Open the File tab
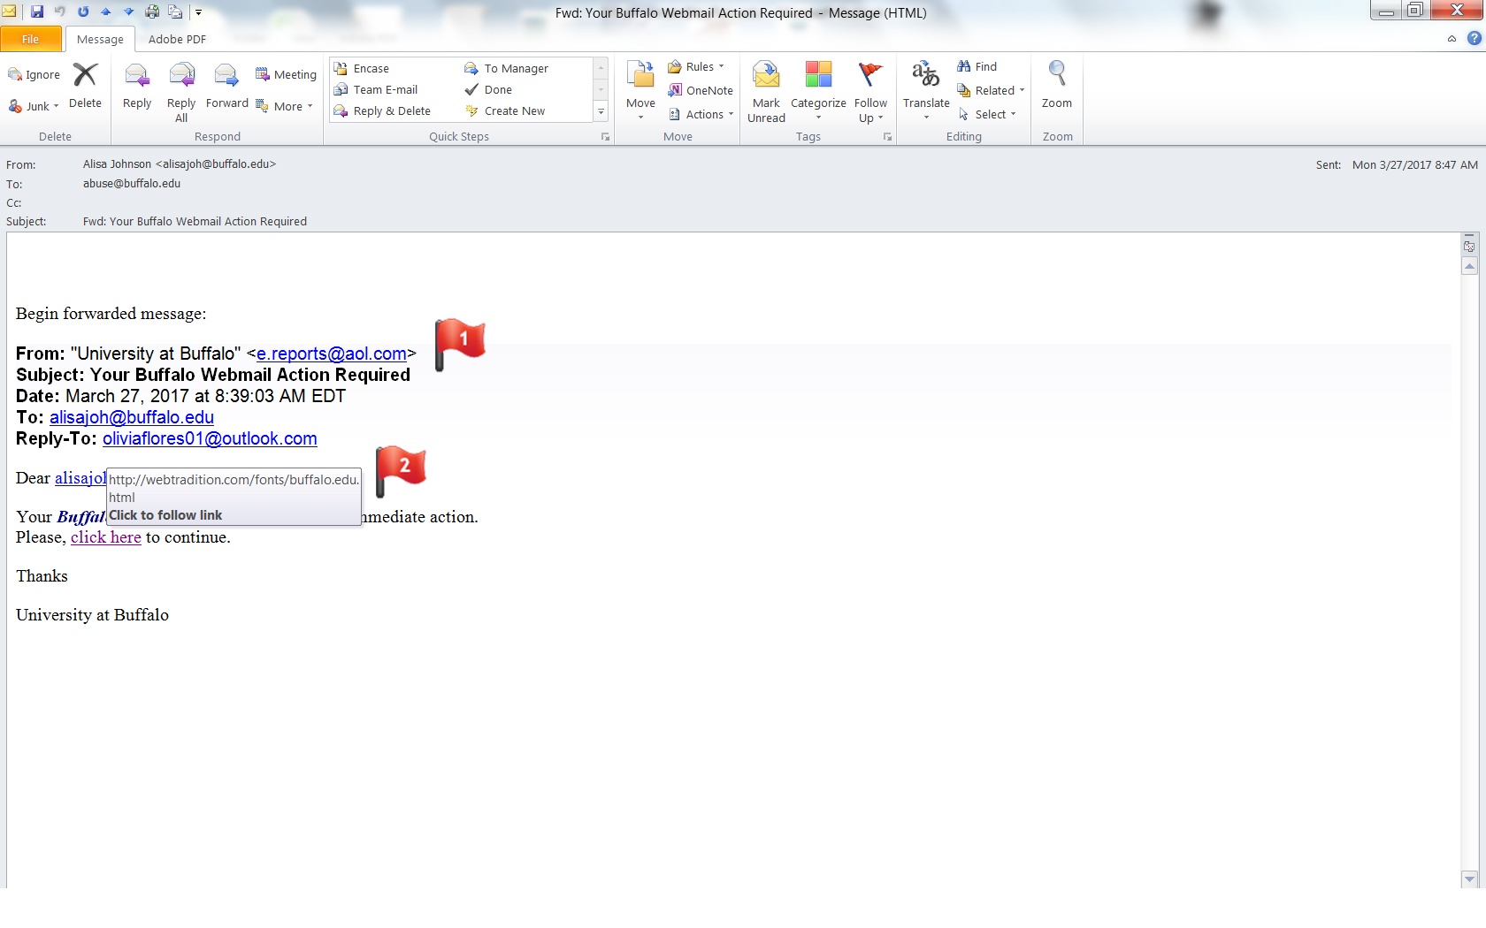The image size is (1486, 928). [31, 39]
